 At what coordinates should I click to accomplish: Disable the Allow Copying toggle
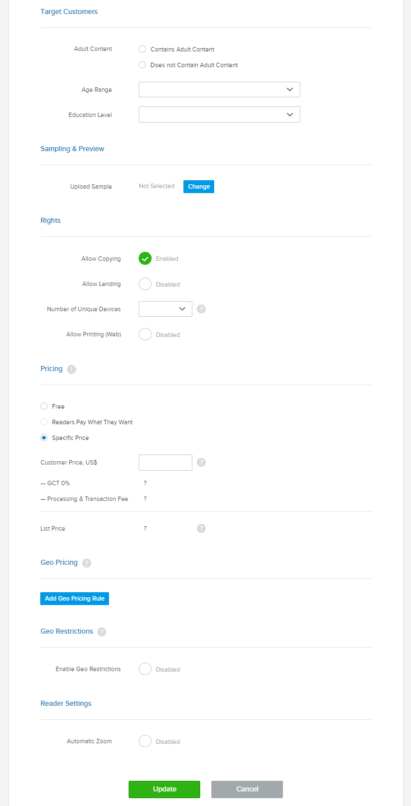click(x=145, y=259)
